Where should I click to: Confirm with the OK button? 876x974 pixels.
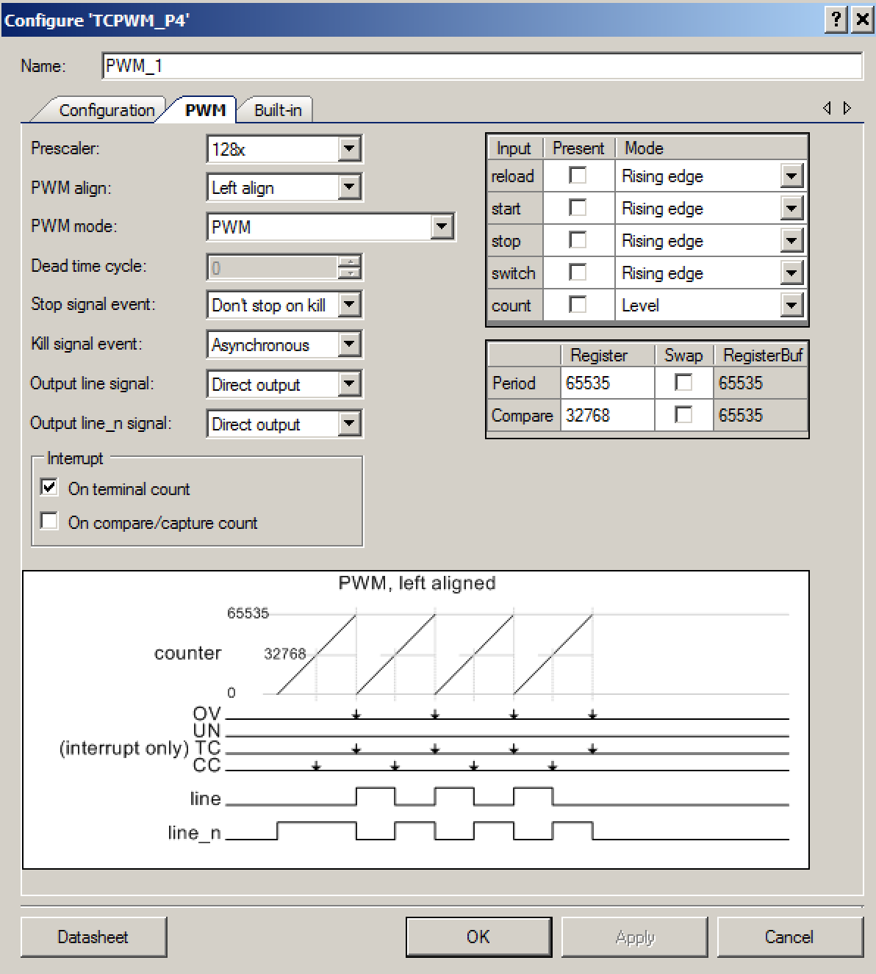[x=478, y=937]
